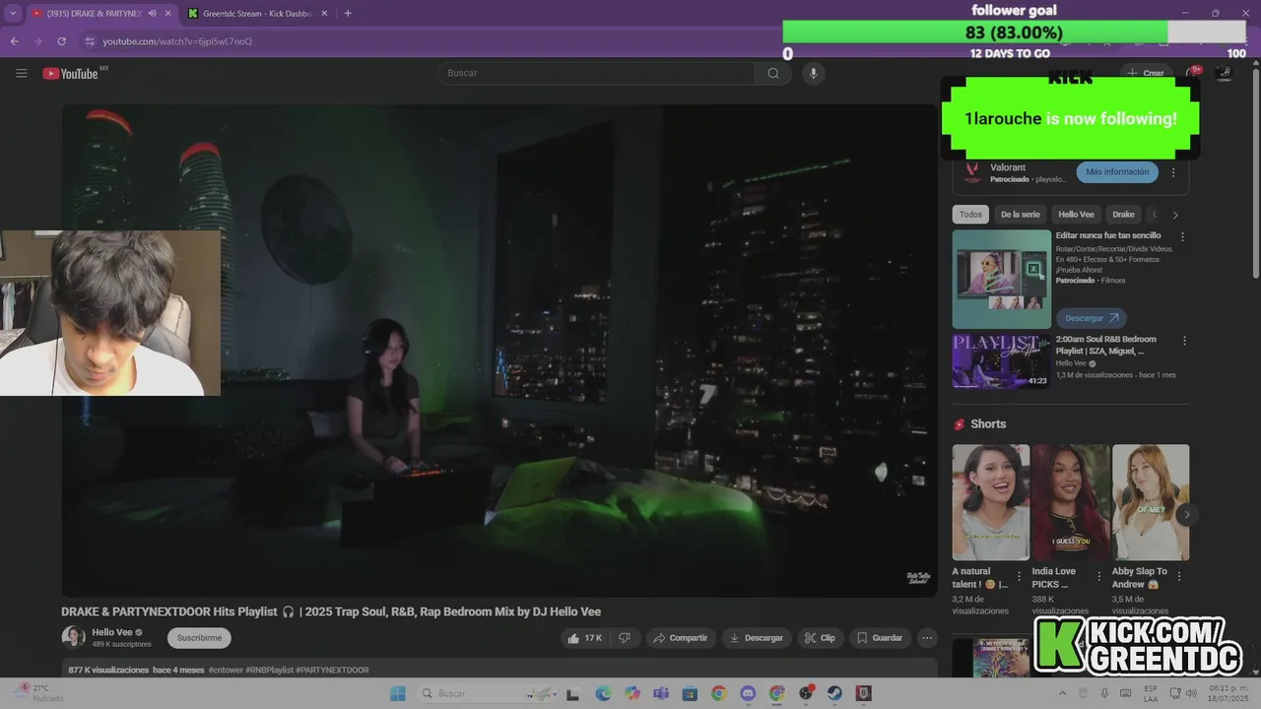Select the 'De la serie' filter chip
This screenshot has height=709, width=1261.
pos(1020,215)
